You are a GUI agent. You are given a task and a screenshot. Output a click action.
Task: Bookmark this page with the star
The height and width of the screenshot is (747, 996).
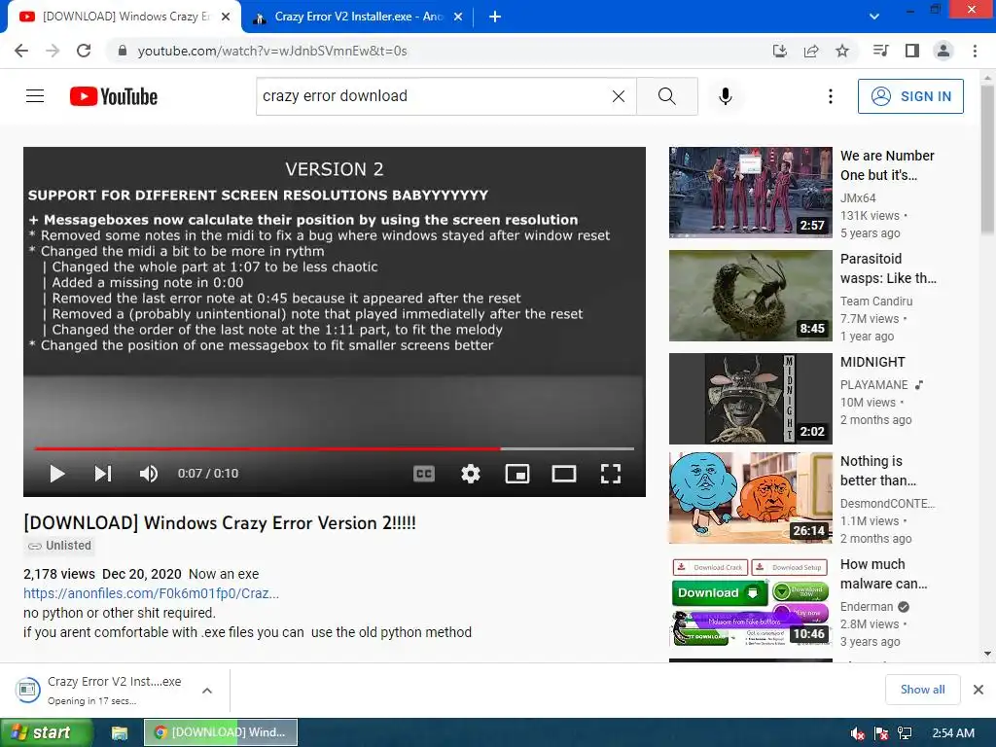pos(842,51)
